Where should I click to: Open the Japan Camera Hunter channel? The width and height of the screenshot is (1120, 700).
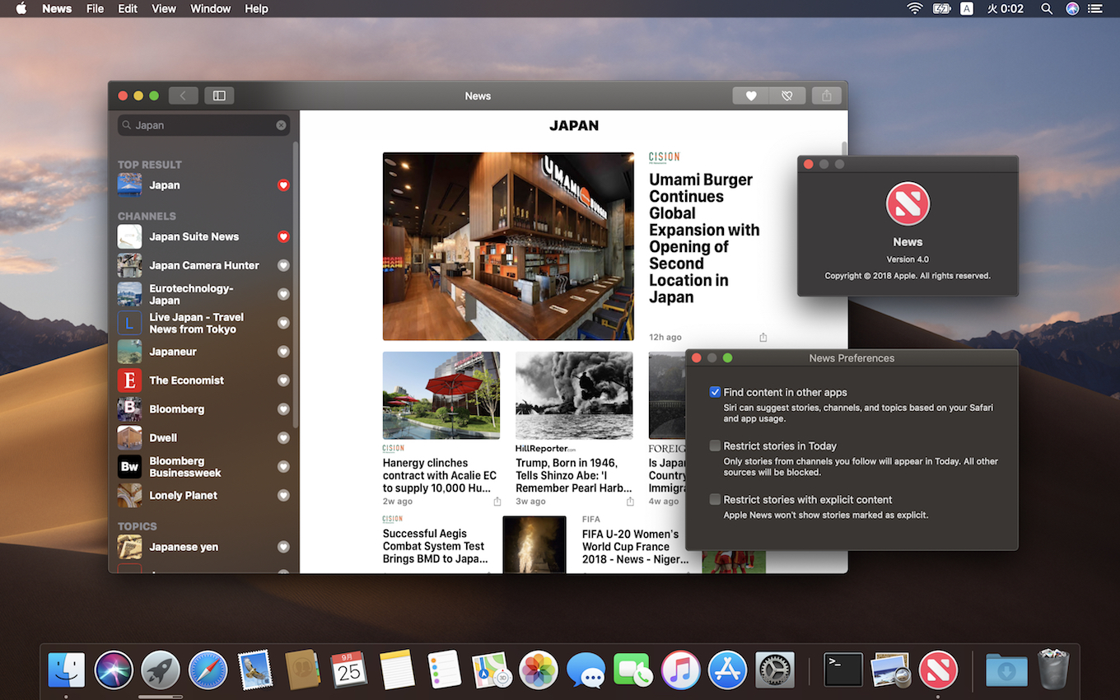point(204,265)
